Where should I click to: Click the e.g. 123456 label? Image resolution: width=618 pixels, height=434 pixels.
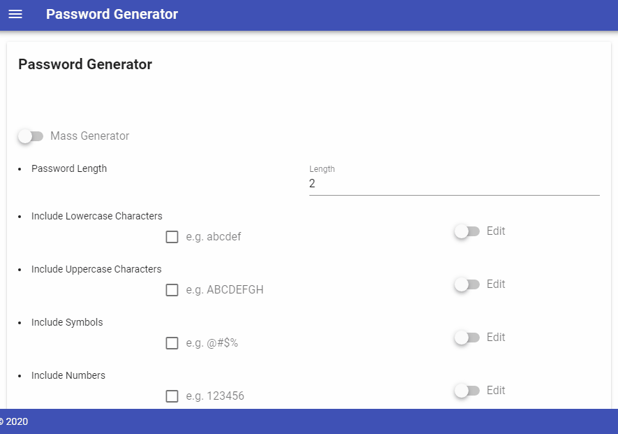[x=215, y=396]
